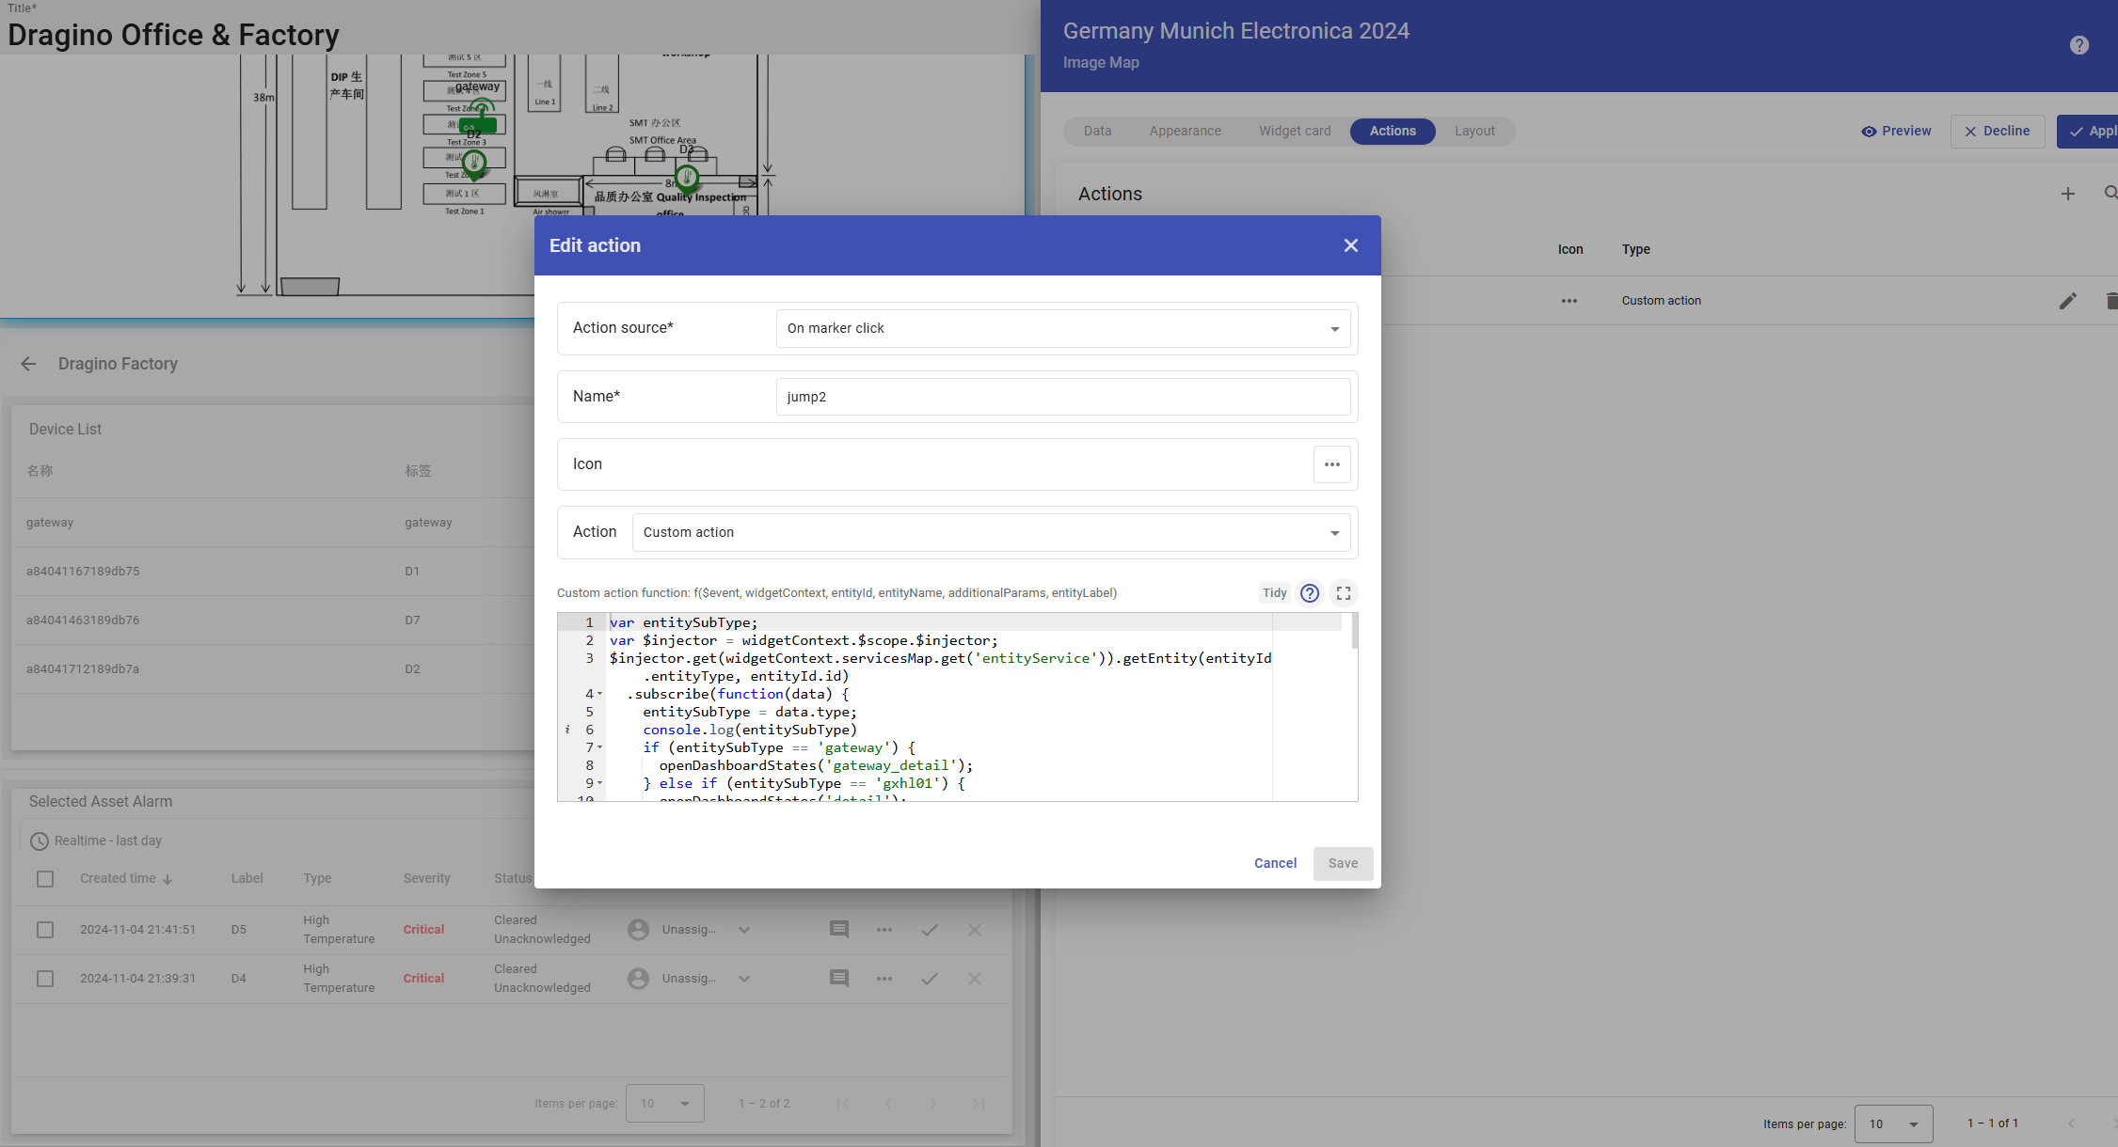Open the Action source dropdown

tap(1062, 328)
